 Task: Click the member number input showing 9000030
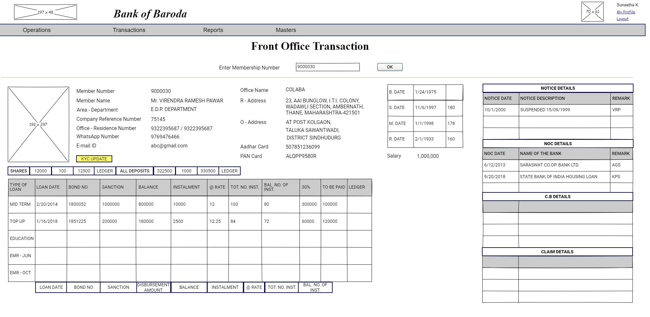point(328,67)
